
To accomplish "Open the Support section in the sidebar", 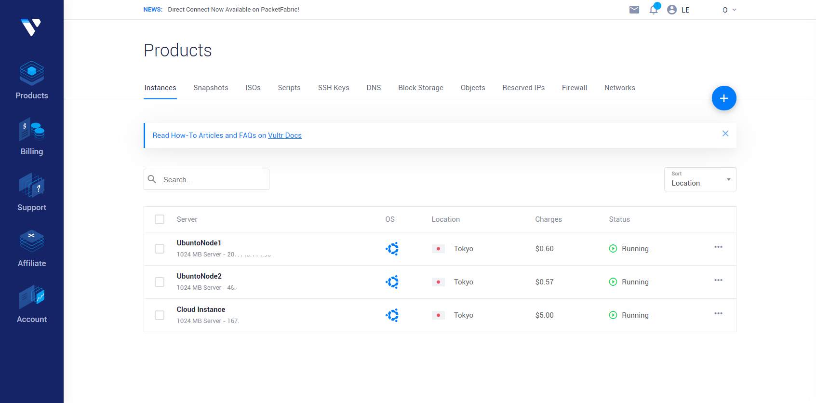I will tap(32, 192).
